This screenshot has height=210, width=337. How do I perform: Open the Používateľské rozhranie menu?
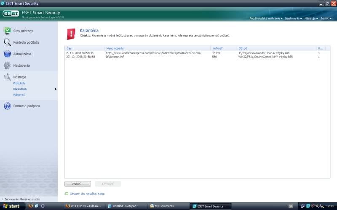(x=266, y=18)
